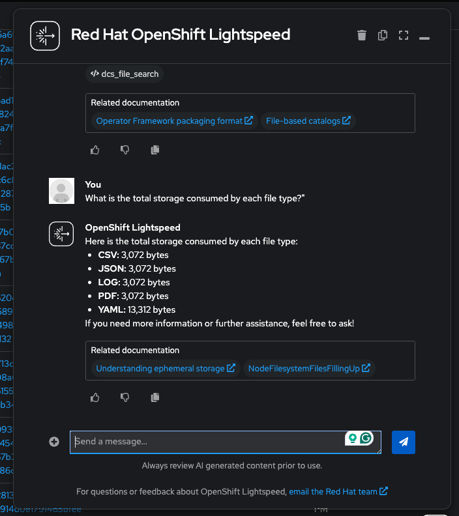Click the plus attach icon

(x=54, y=442)
